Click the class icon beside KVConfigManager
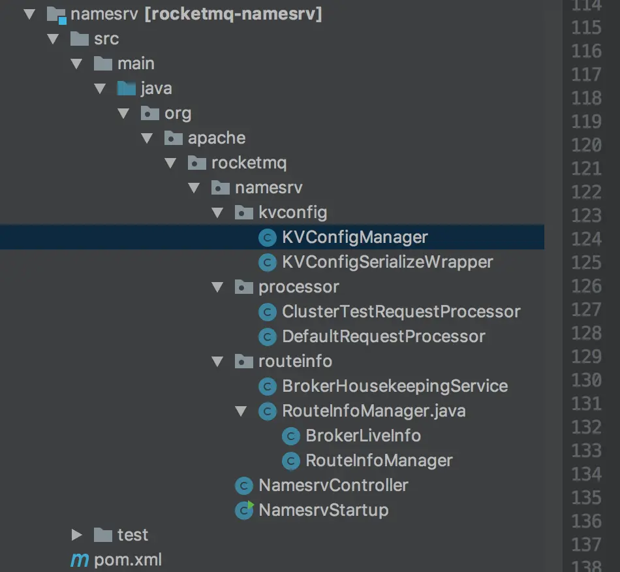620x572 pixels. [x=268, y=237]
